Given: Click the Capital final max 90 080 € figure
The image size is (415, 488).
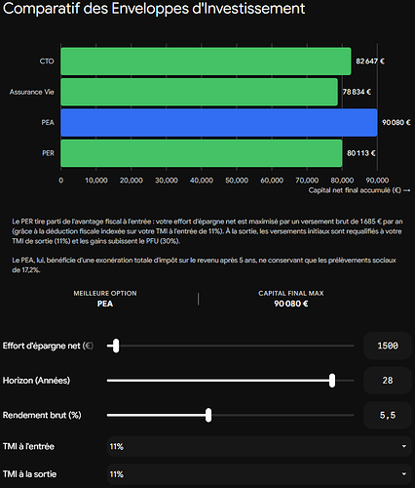Looking at the screenshot, I should point(291,304).
